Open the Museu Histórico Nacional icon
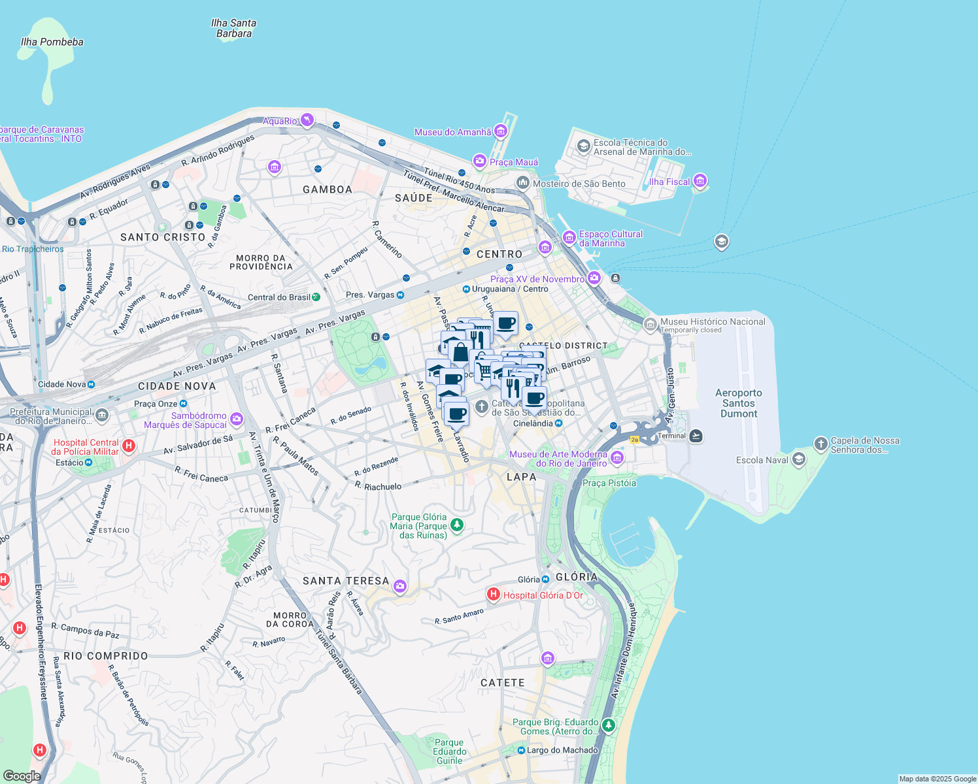Screen dimensions: 978x784 tap(650, 325)
